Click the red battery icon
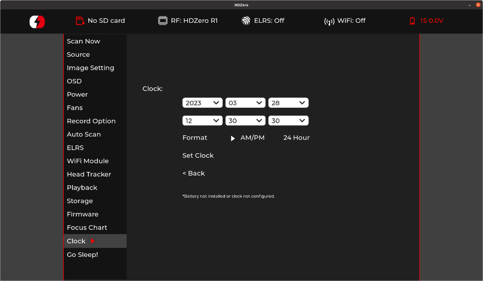The height and width of the screenshot is (281, 483). coord(412,21)
